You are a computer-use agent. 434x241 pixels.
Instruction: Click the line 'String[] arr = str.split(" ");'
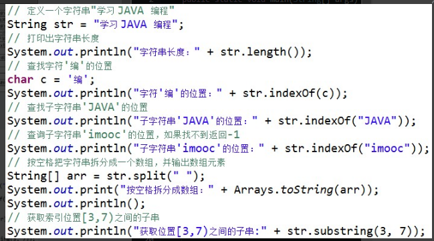(x=106, y=176)
